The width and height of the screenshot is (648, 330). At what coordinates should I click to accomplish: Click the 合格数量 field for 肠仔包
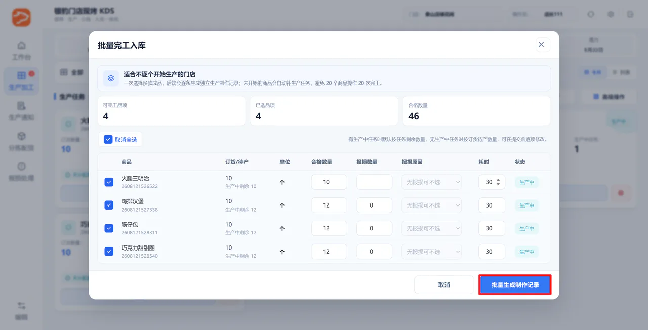pos(329,228)
